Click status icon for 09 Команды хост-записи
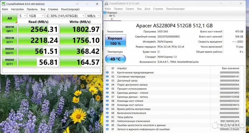This screenshot has width=249, height=133. click(x=107, y=105)
